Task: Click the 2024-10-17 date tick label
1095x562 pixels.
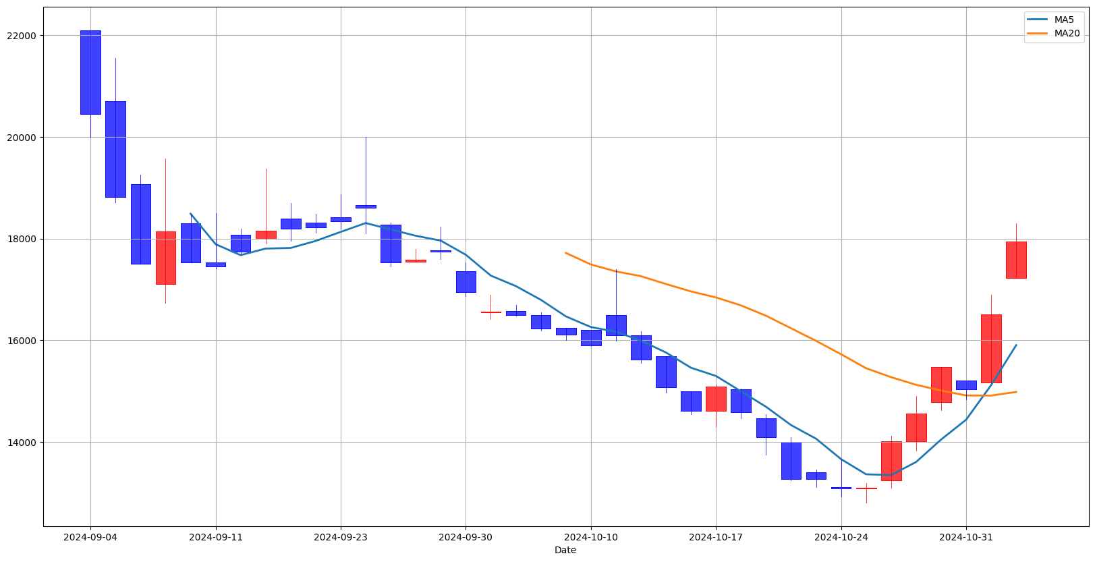Action: (716, 537)
